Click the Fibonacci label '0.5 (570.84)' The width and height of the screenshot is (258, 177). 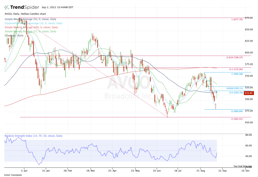coord(236,69)
